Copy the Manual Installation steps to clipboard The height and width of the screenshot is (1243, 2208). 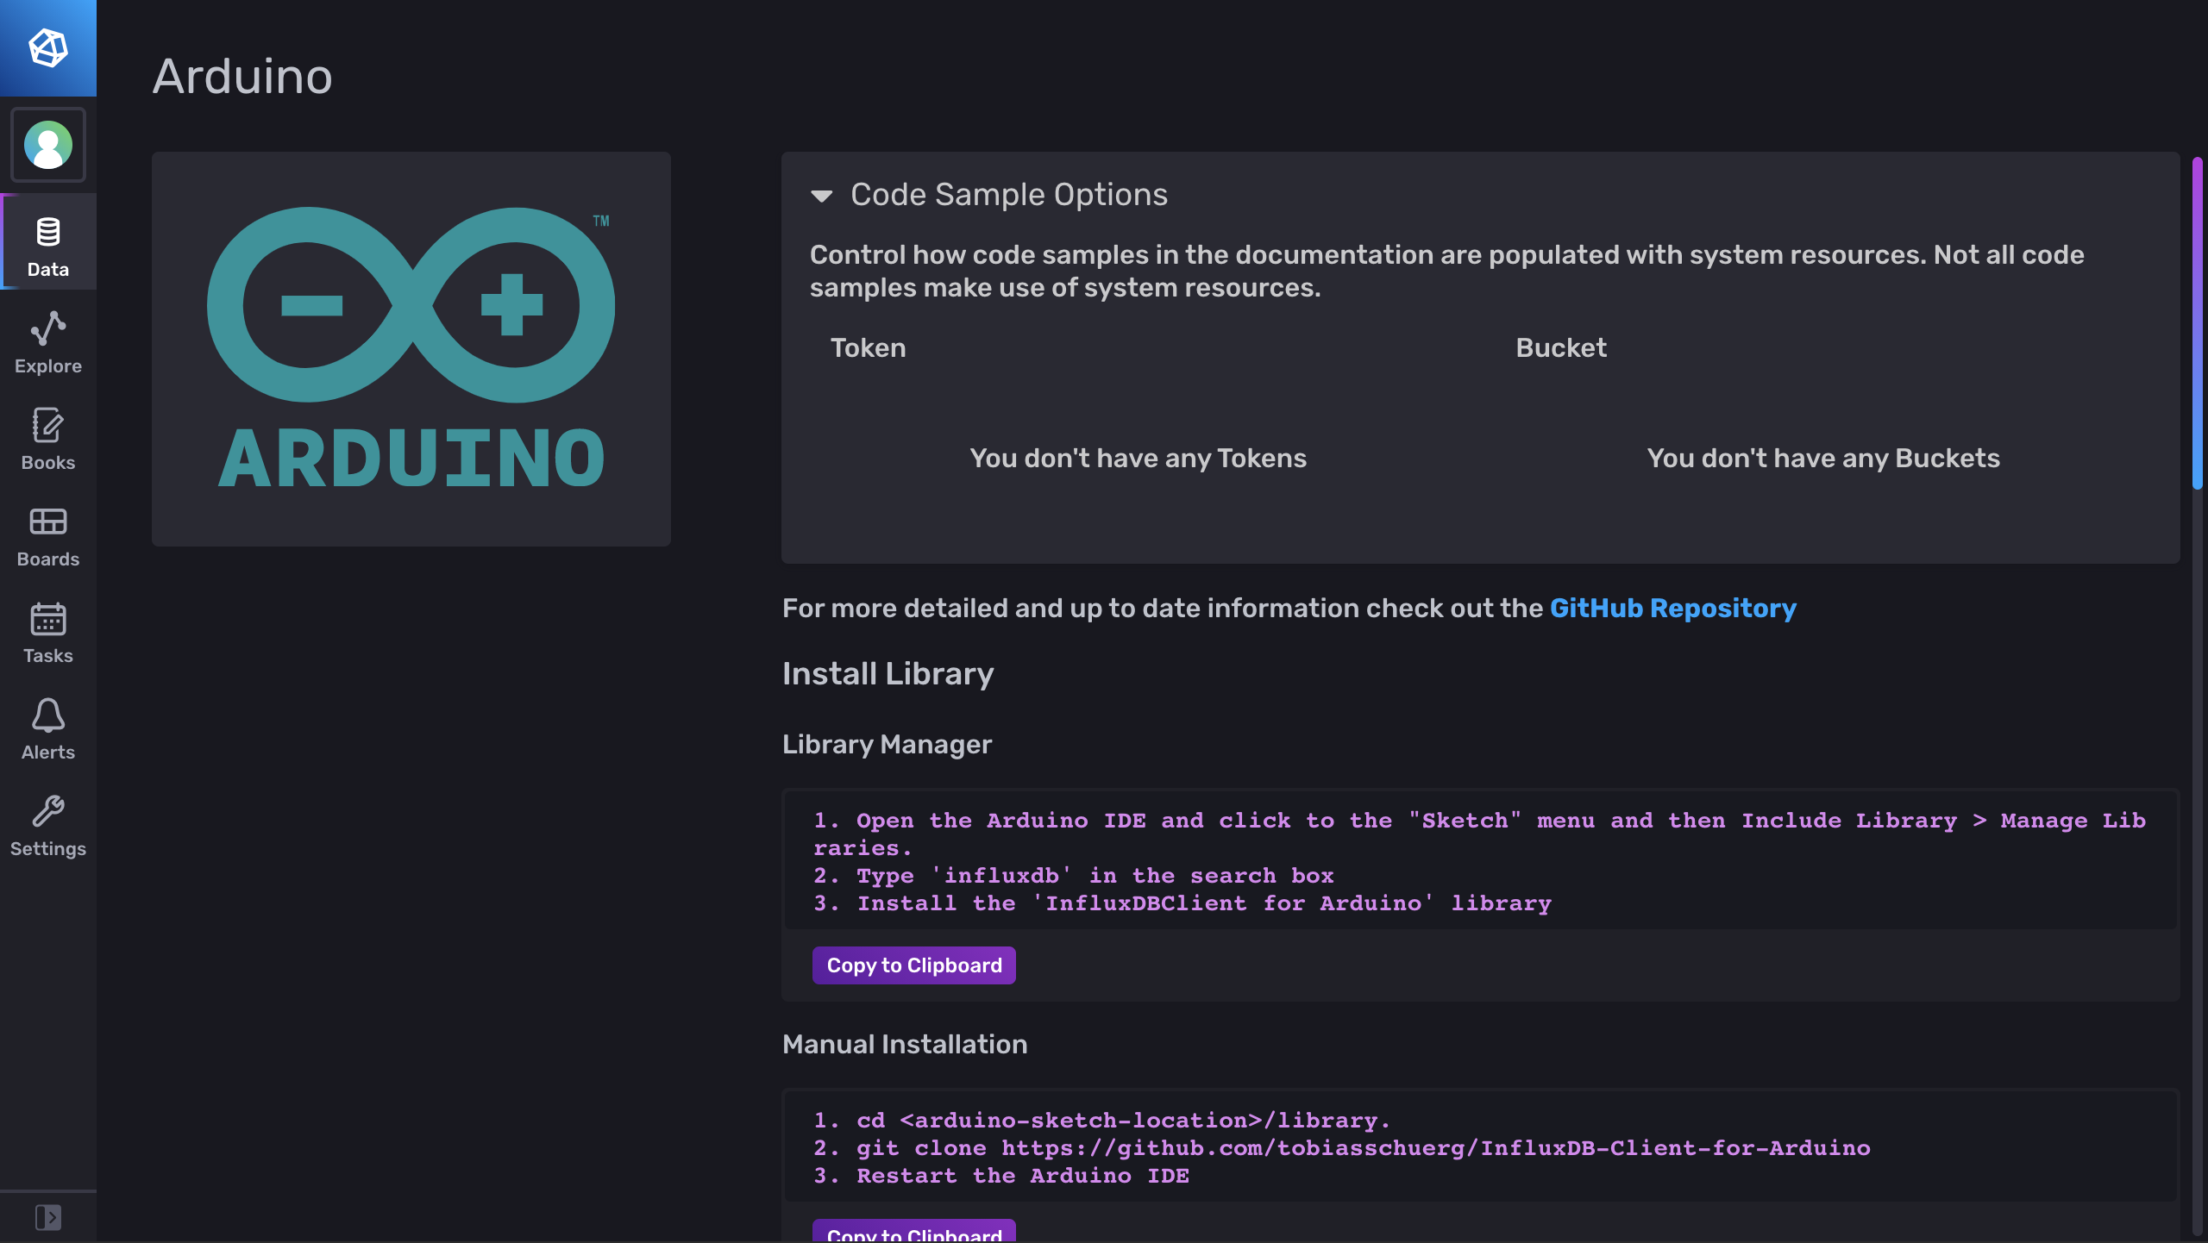point(913,1234)
